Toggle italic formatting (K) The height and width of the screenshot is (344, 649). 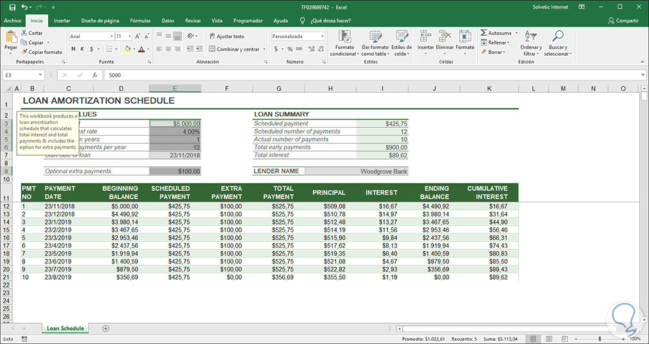tap(82, 49)
